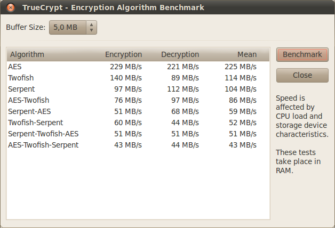Select the Twofish-Serpent row
The height and width of the screenshot is (228, 335).
point(138,123)
